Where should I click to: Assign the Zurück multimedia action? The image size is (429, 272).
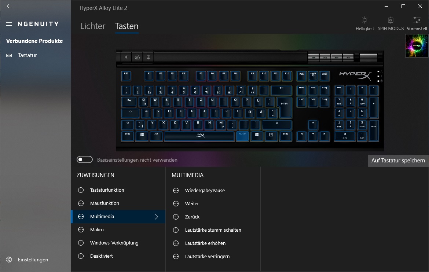(x=213, y=217)
